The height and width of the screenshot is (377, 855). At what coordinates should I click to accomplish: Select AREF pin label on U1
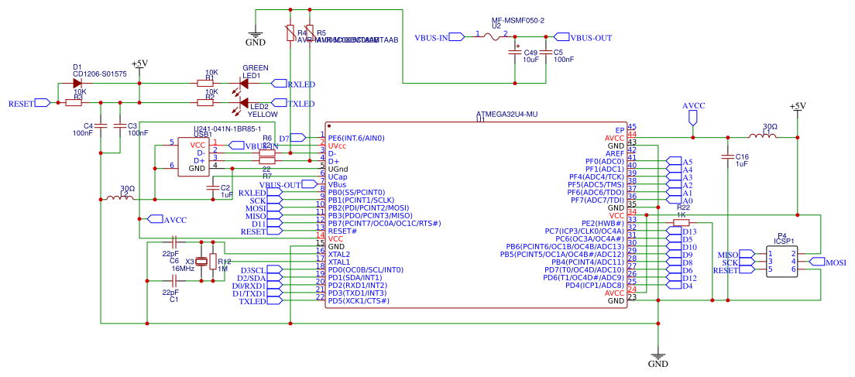tap(613, 153)
